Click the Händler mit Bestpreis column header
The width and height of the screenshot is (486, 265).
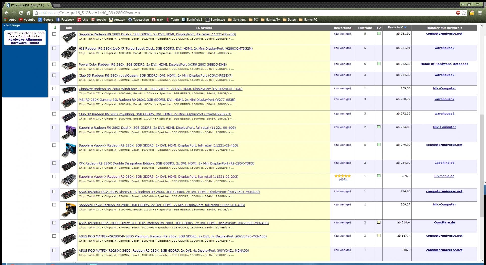444,28
